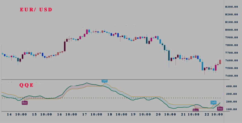
Task: Click date label 18 on time axis
Action: (110, 114)
